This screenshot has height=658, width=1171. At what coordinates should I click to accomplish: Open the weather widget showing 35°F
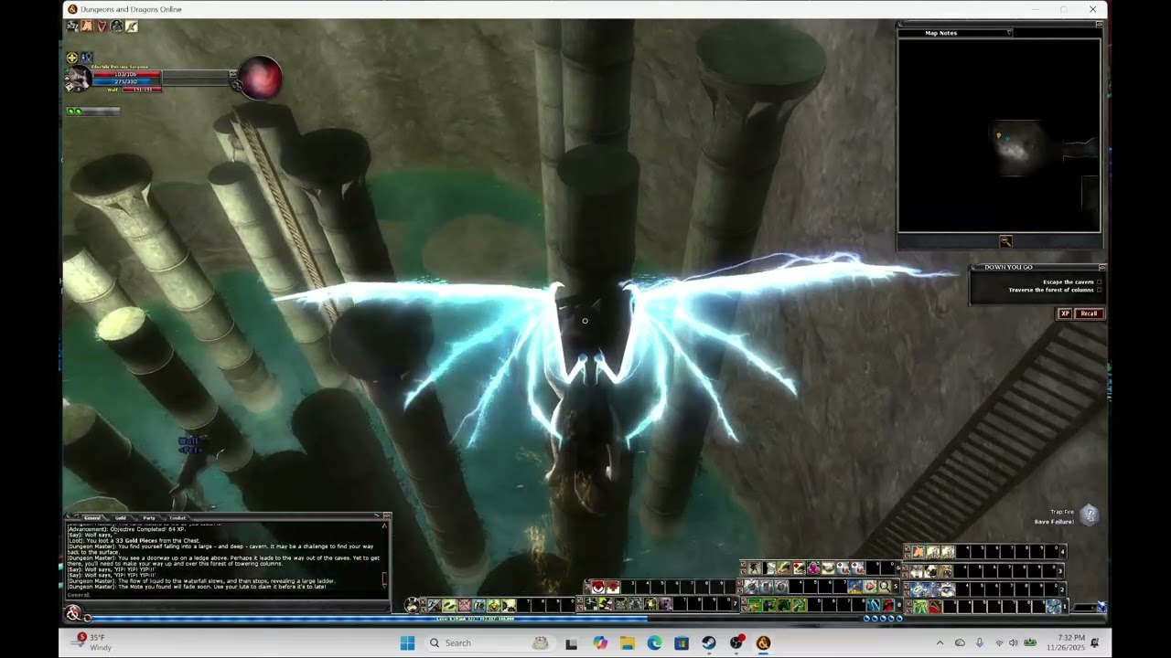click(93, 642)
